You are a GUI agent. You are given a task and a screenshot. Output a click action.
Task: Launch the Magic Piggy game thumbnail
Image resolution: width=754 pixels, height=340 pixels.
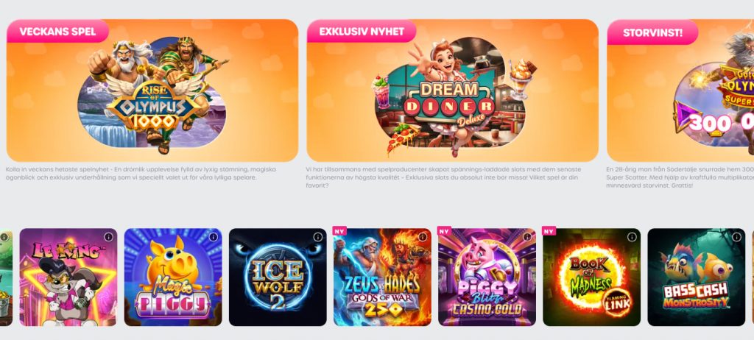[x=173, y=277]
